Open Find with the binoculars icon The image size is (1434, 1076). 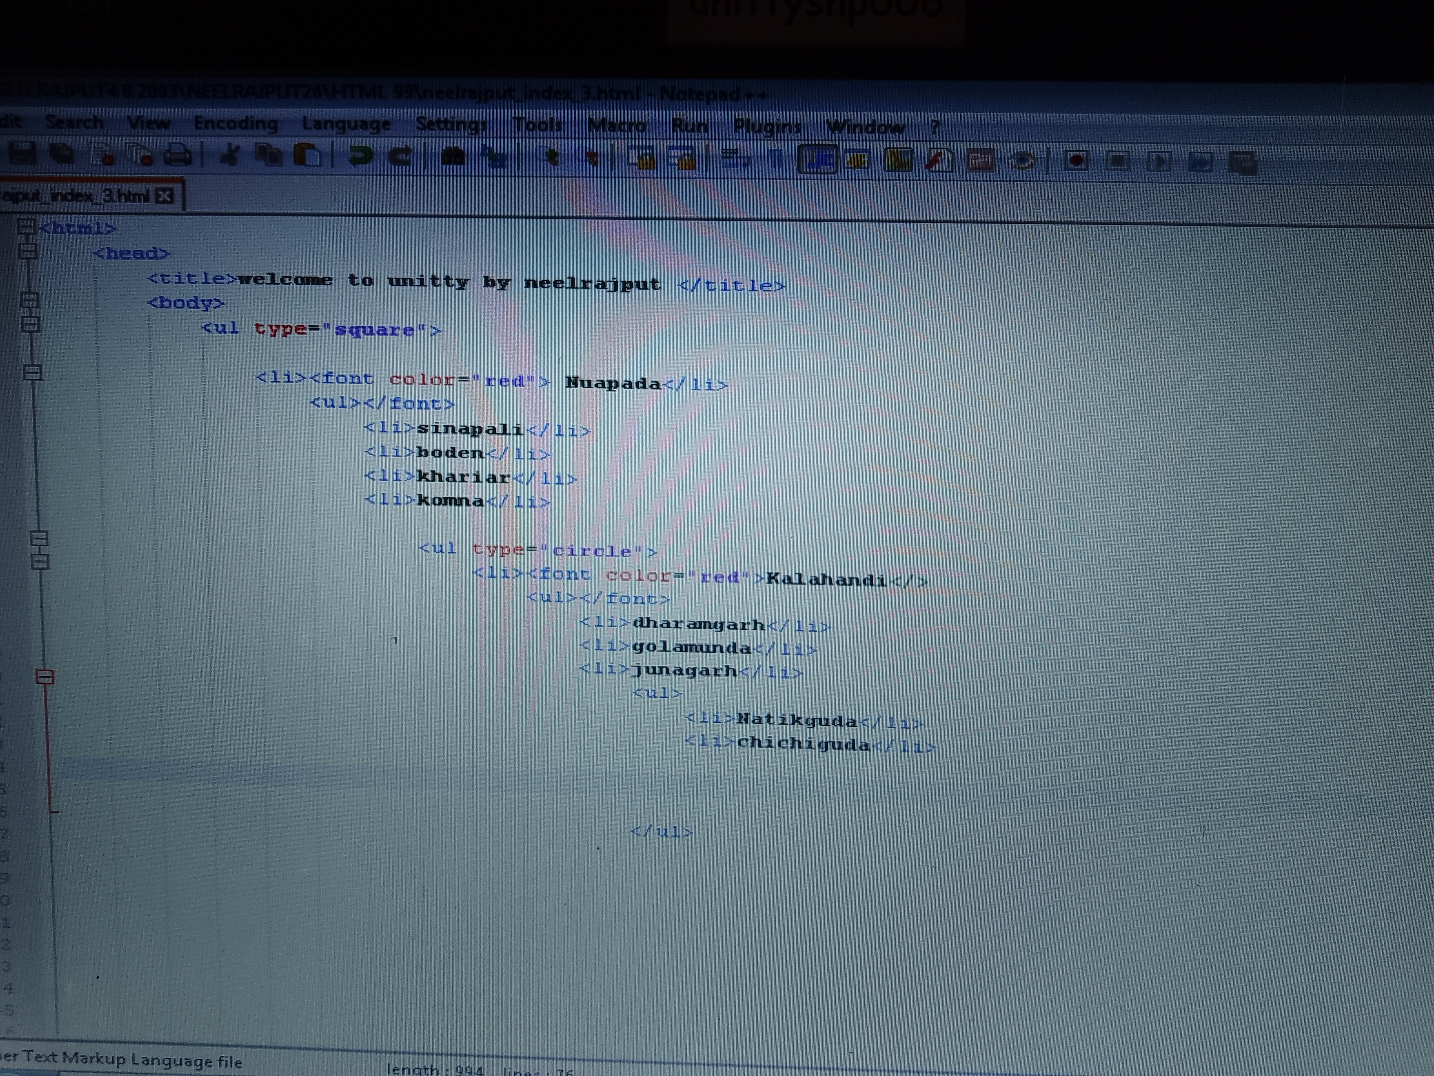tap(453, 156)
